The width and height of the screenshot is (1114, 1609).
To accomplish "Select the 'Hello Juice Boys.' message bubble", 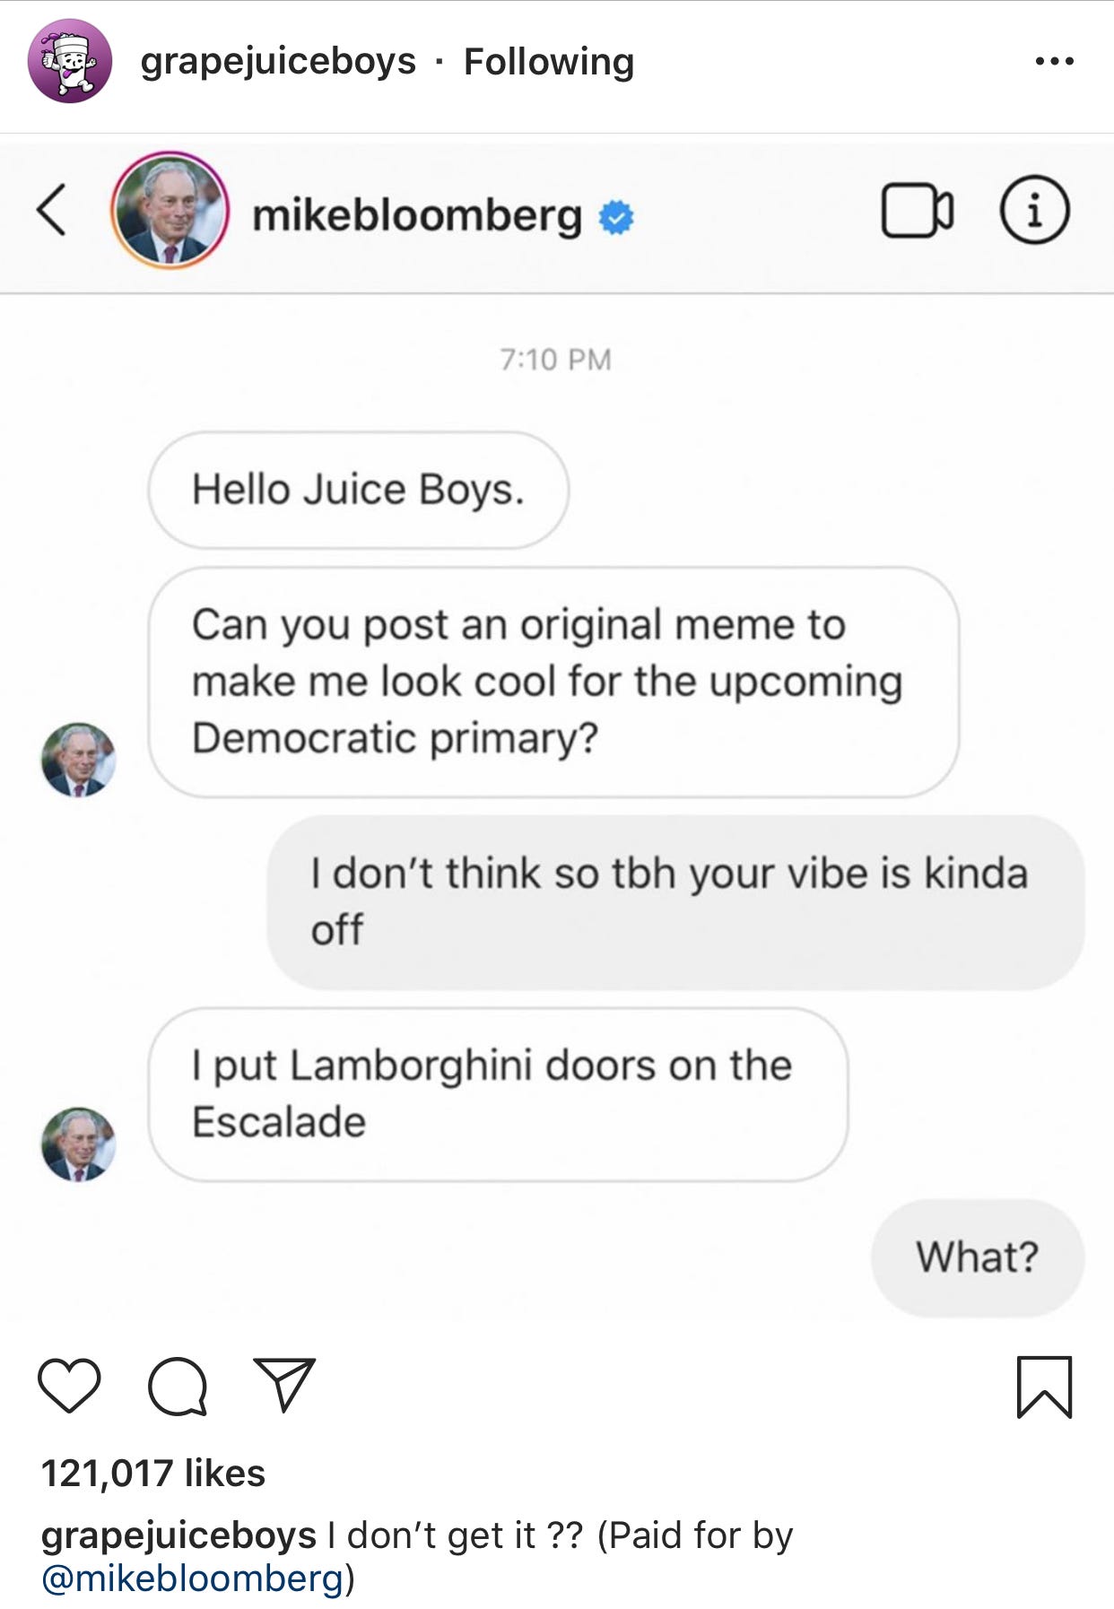I will (x=358, y=490).
